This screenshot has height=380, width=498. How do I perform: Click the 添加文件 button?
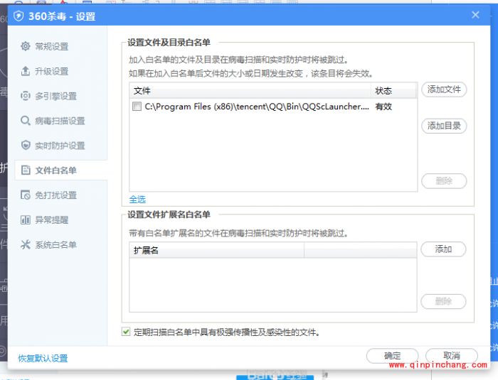pos(444,90)
